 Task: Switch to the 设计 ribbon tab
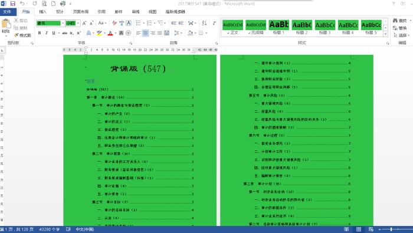coord(60,12)
